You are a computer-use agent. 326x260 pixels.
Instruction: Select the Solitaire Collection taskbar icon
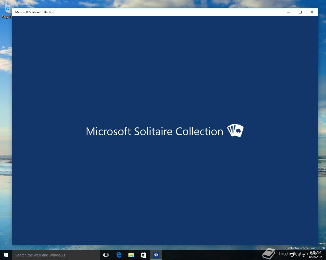pos(156,255)
